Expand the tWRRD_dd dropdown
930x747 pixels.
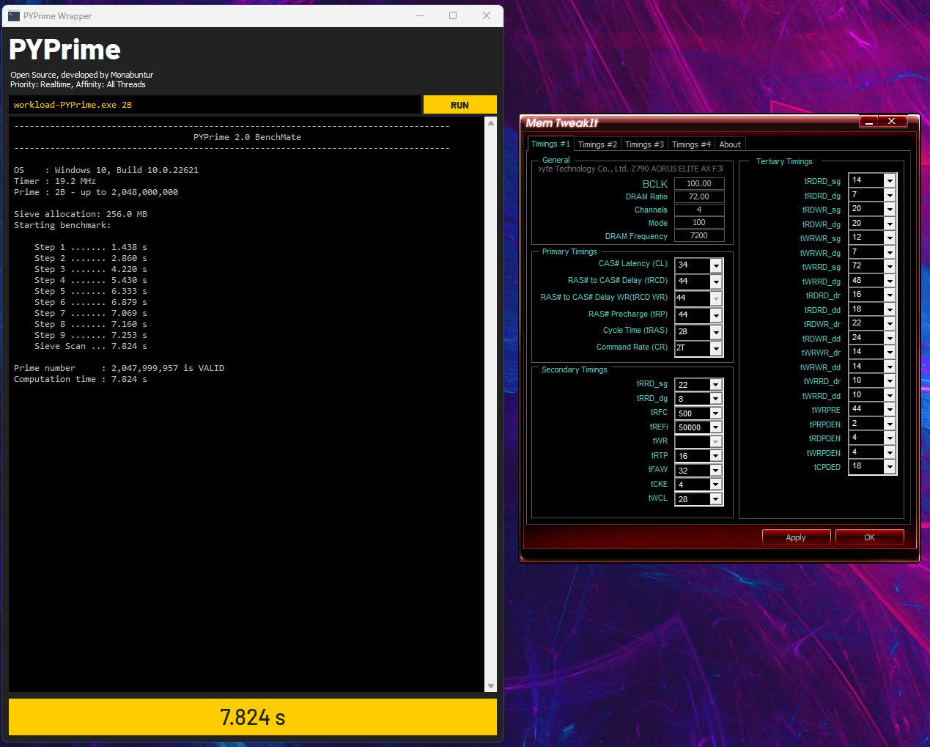890,396
